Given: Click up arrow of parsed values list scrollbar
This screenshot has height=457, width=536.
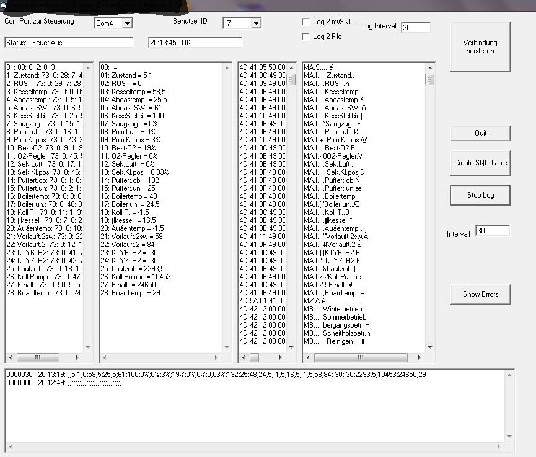Looking at the screenshot, I should pyautogui.click(x=227, y=68).
